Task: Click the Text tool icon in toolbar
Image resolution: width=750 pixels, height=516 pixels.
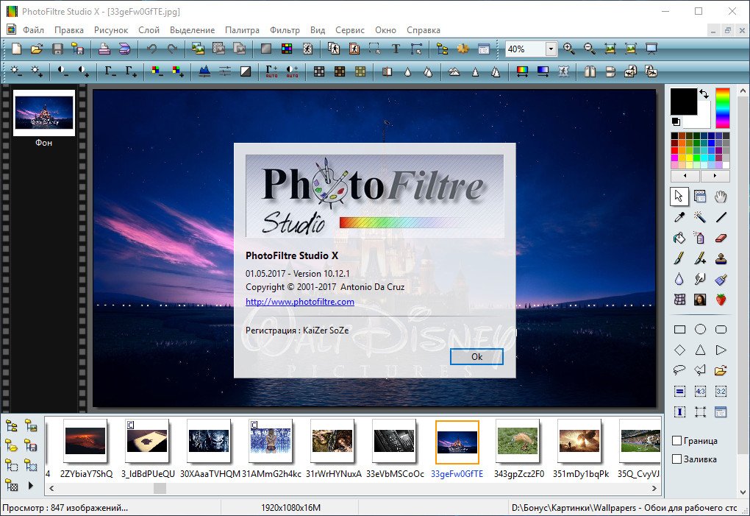Action: (396, 49)
